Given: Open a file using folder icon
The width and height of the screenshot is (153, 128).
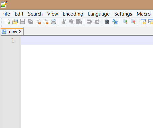Looking at the screenshot, I should [x=15, y=22].
